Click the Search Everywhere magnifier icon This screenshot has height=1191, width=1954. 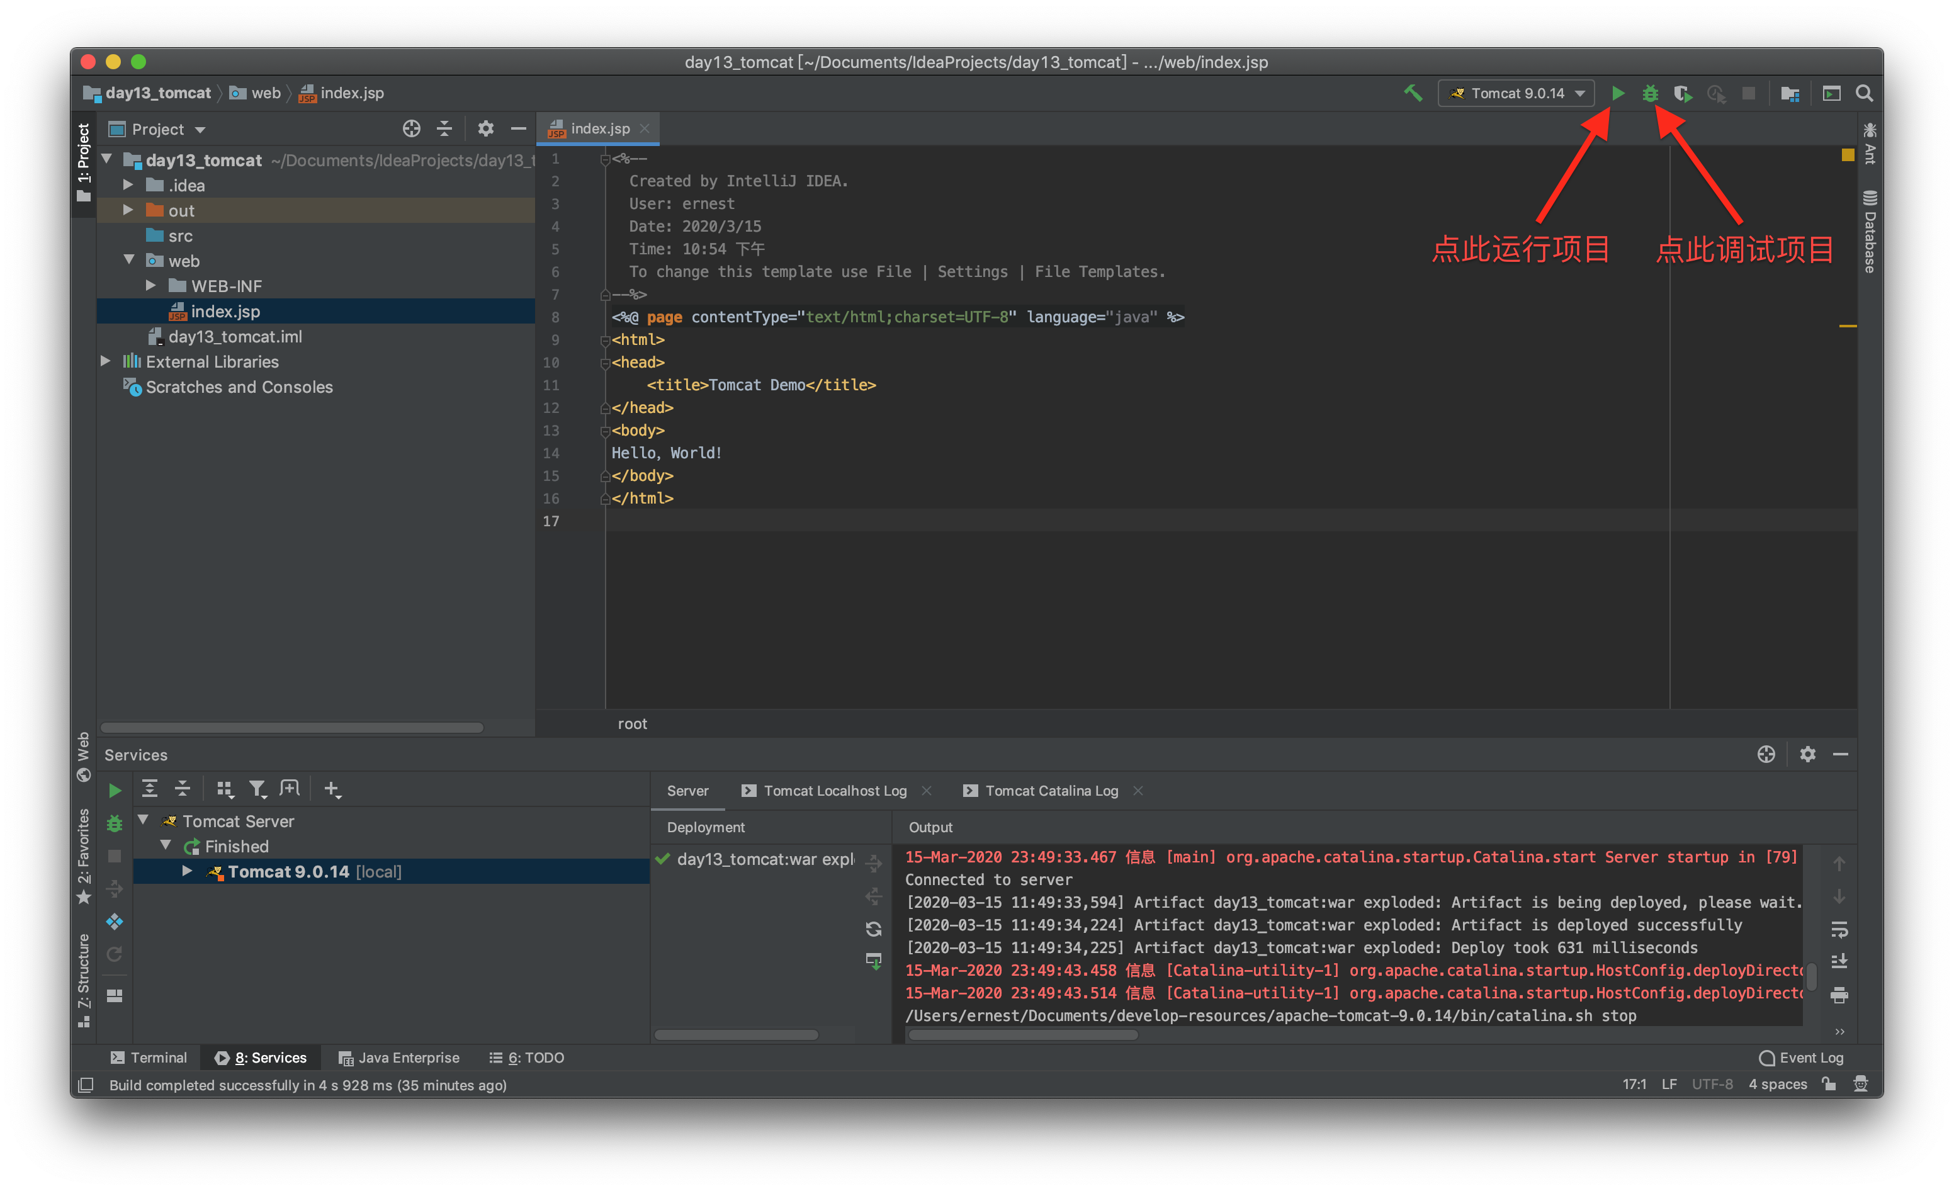click(1865, 94)
